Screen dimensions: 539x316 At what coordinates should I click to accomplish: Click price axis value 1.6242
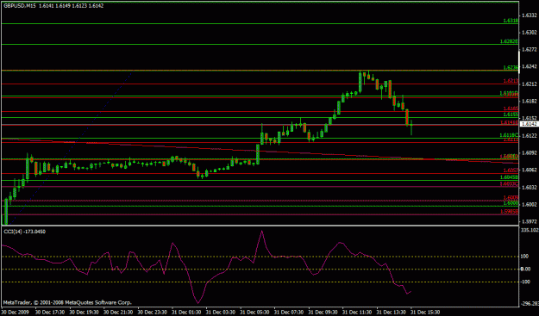pos(530,66)
